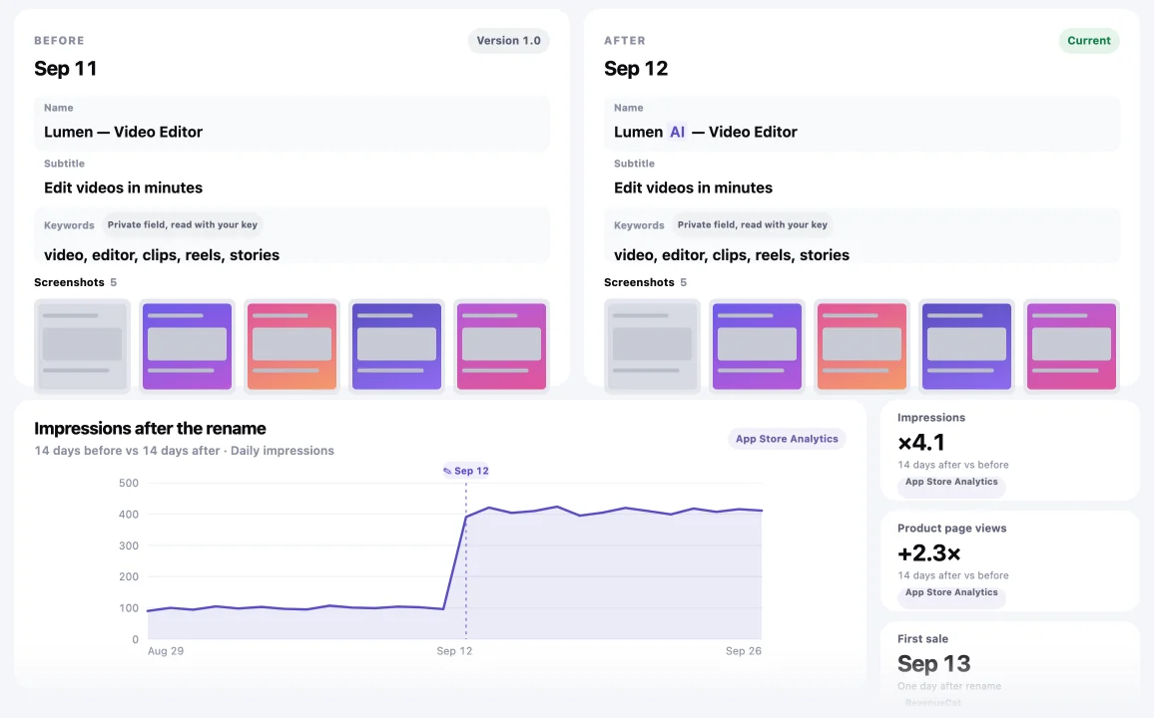Open the magenta fifth screenshot in the After card
The width and height of the screenshot is (1154, 718).
1071,346
